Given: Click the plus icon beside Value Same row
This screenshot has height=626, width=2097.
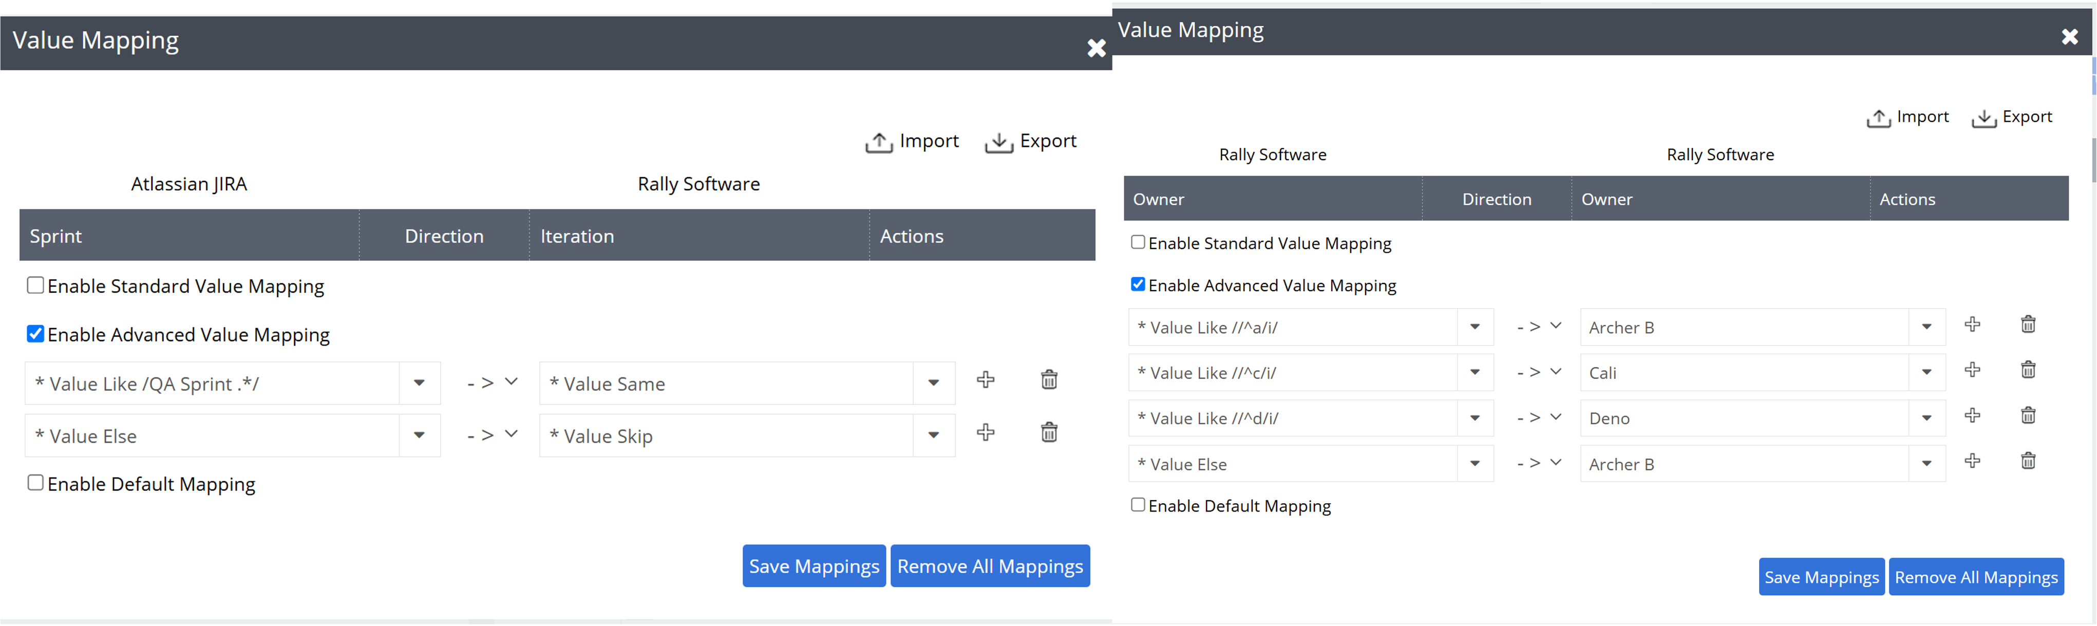Looking at the screenshot, I should 985,380.
